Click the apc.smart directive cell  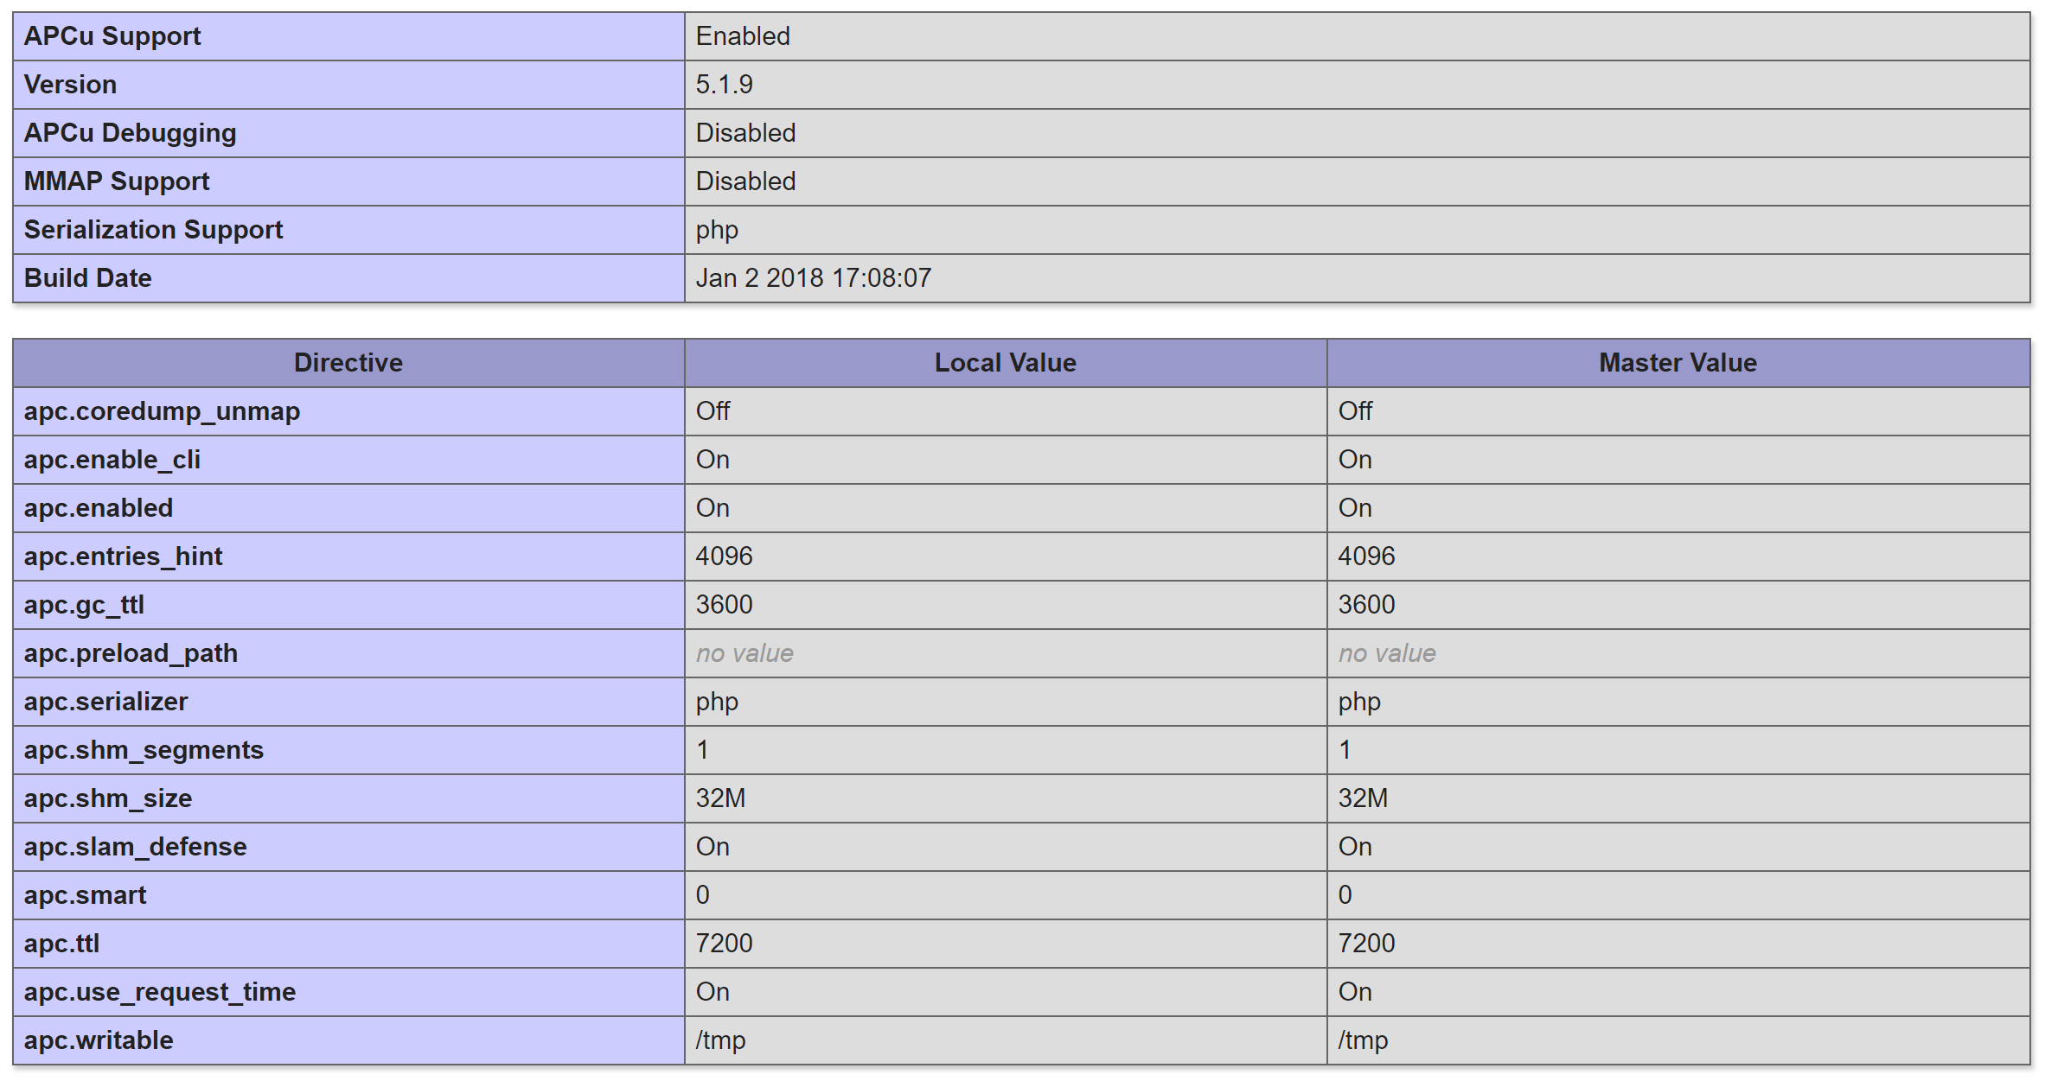tap(348, 895)
